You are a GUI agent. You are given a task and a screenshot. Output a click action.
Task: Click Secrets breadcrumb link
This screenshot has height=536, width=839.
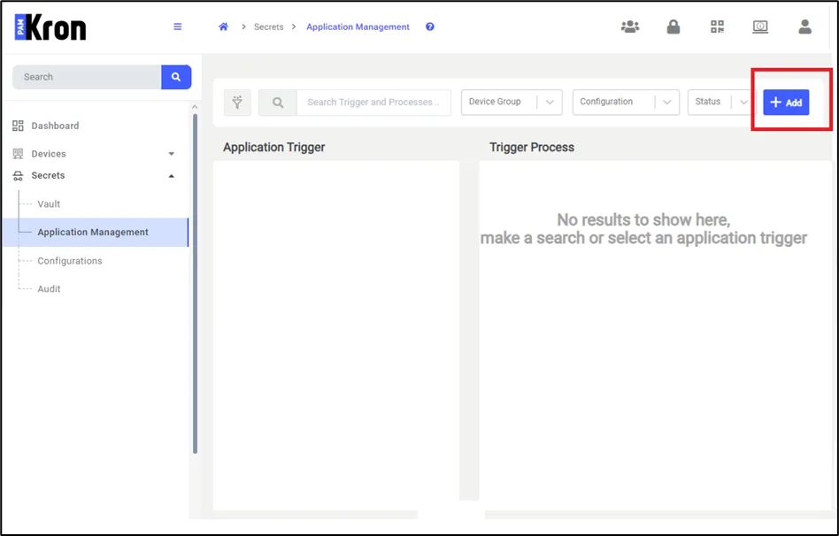[269, 27]
